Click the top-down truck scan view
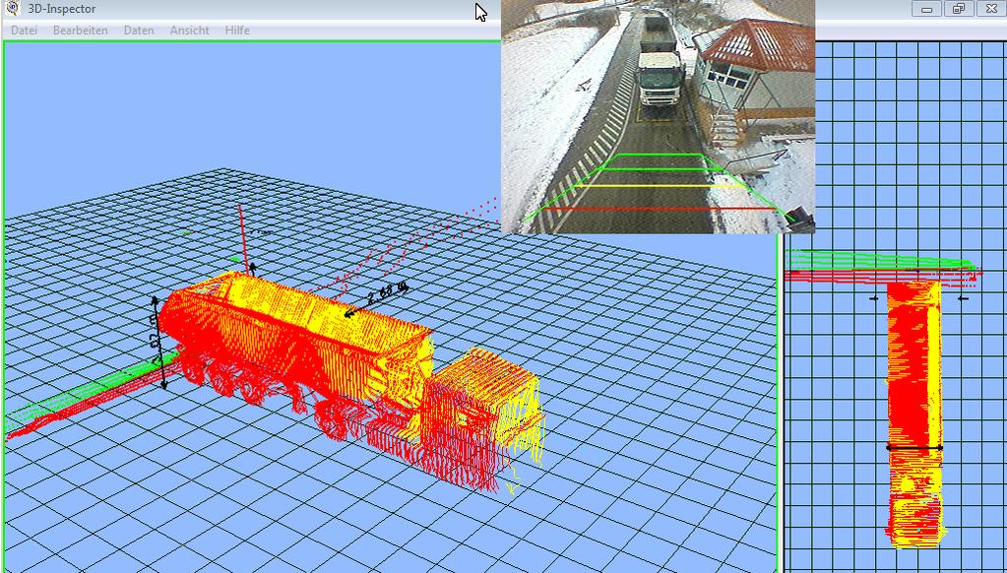 tap(914, 413)
